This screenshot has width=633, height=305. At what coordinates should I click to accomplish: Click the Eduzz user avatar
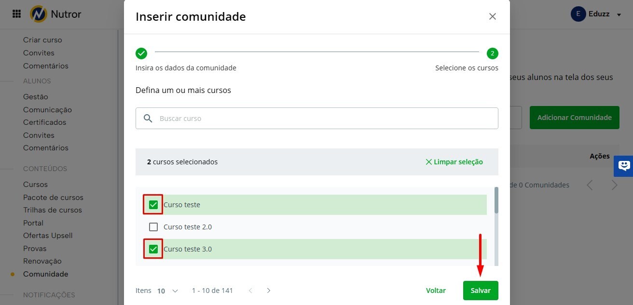point(578,14)
